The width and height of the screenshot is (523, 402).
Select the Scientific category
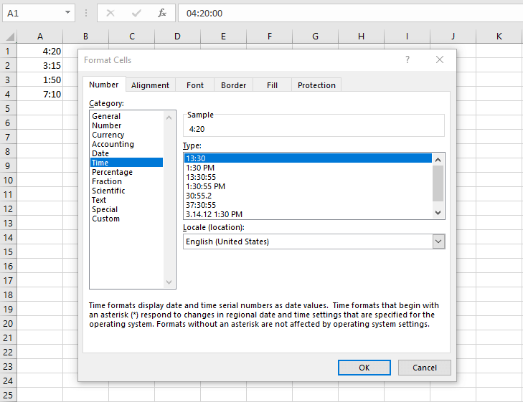click(127, 191)
